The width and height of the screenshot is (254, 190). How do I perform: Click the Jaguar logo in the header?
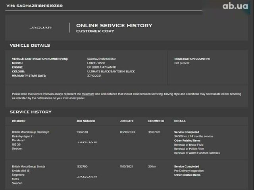[40, 28]
